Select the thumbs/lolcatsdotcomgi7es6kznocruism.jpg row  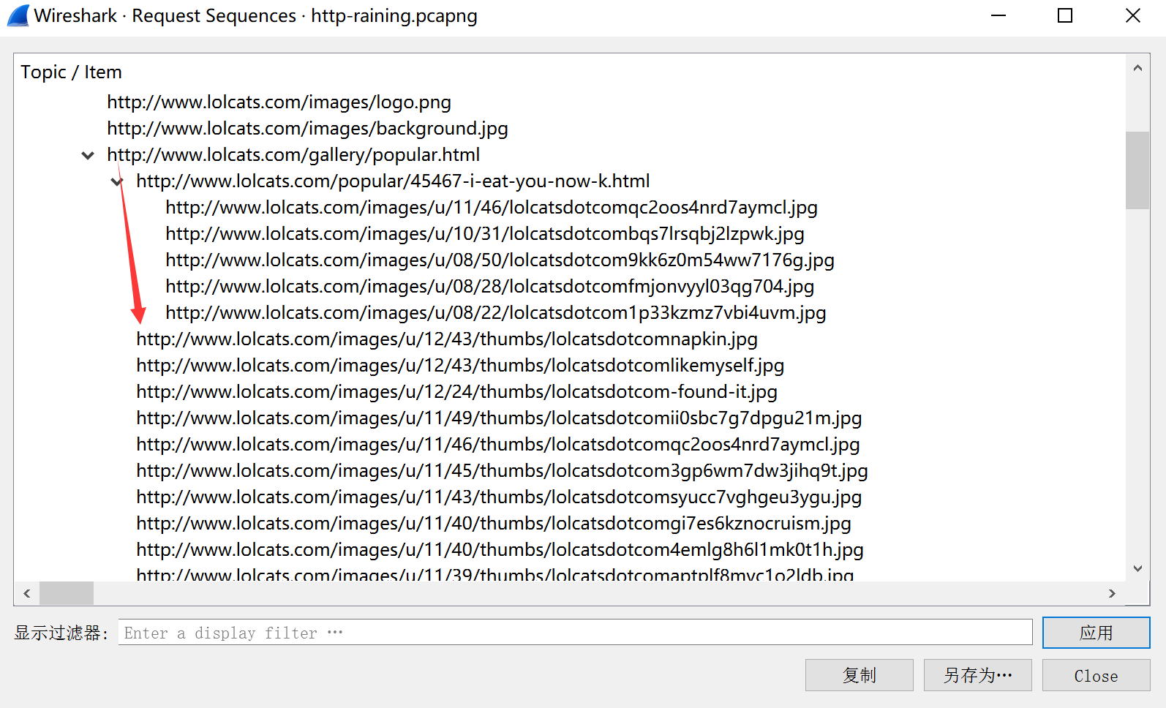pyautogui.click(x=494, y=524)
